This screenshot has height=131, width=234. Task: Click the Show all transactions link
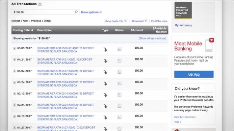(x=152, y=38)
